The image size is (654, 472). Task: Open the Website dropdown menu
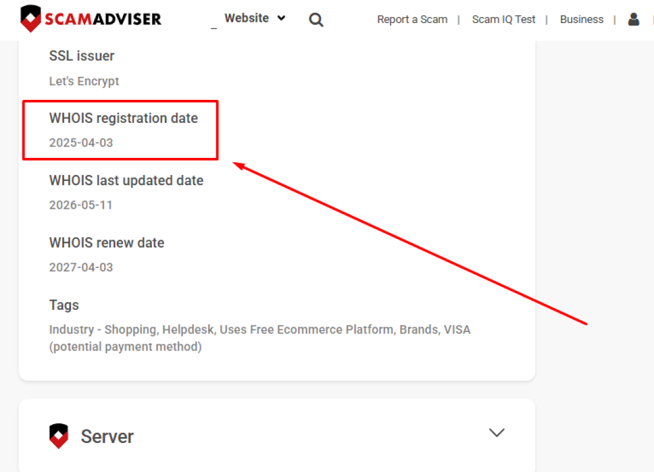255,18
